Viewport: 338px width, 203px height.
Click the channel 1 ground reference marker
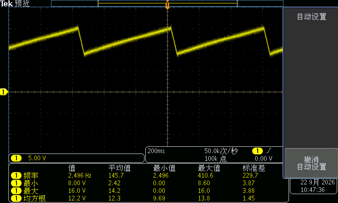point(4,92)
